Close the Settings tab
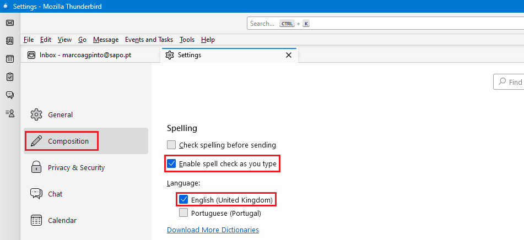 289,55
